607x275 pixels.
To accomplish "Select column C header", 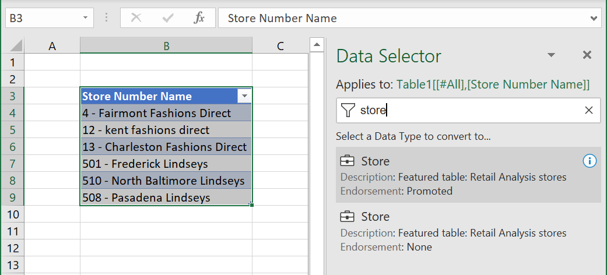I will click(x=280, y=46).
